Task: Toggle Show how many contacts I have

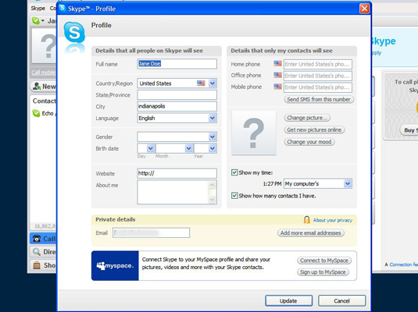Action: pyautogui.click(x=234, y=196)
